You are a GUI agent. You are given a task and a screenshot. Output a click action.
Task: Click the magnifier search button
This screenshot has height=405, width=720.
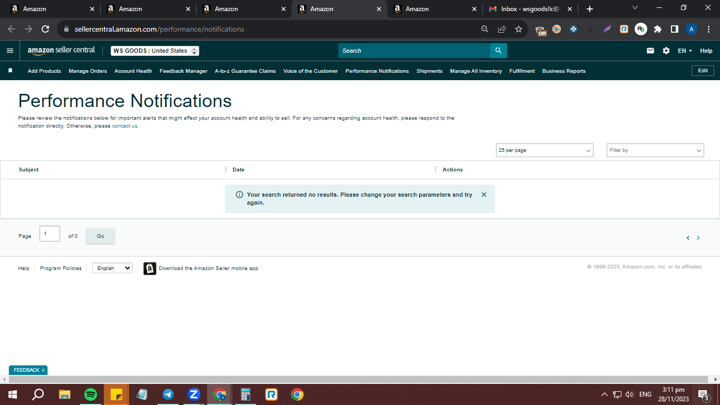click(x=498, y=51)
